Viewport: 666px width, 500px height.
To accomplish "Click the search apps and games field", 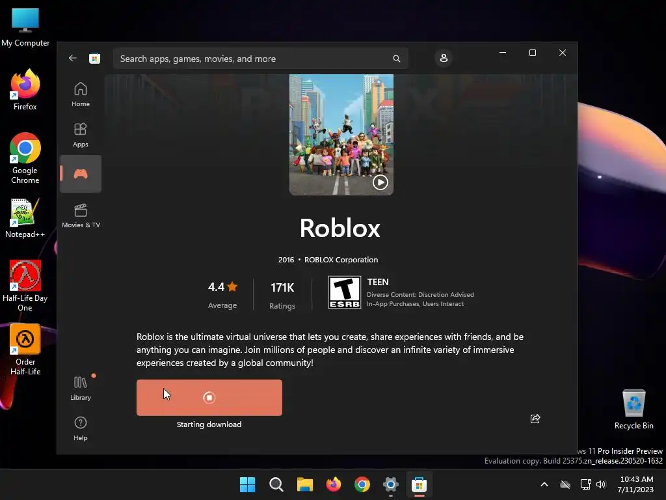I will 260,59.
